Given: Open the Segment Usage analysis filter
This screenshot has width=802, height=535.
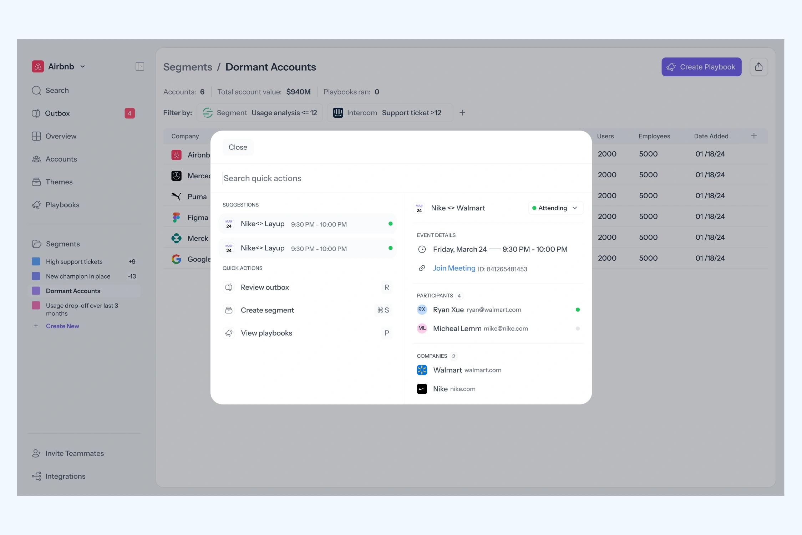Looking at the screenshot, I should [260, 113].
